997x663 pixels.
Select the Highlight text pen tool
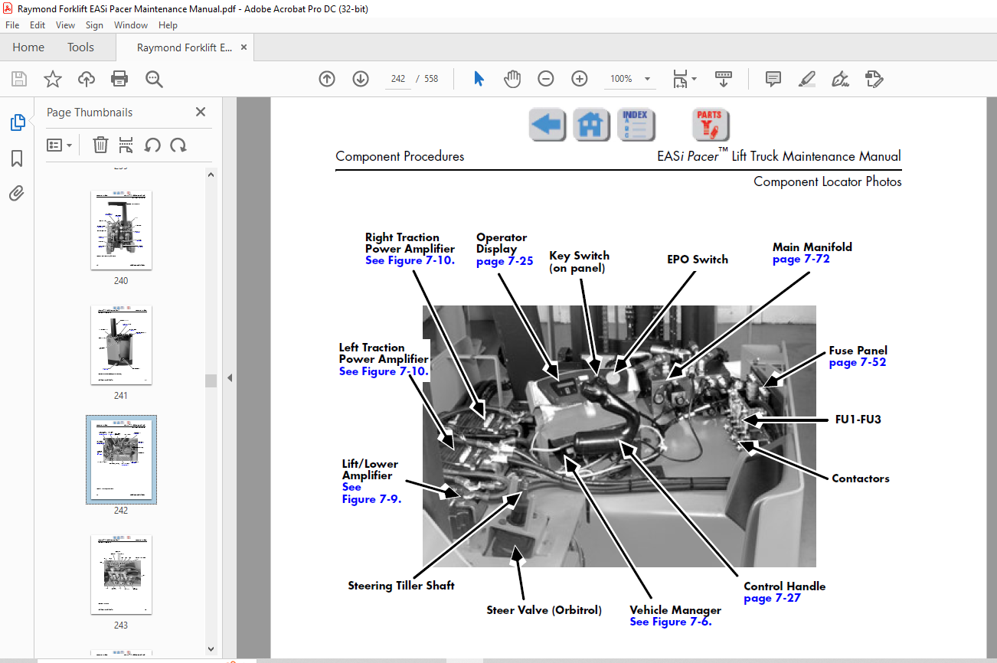(x=806, y=79)
